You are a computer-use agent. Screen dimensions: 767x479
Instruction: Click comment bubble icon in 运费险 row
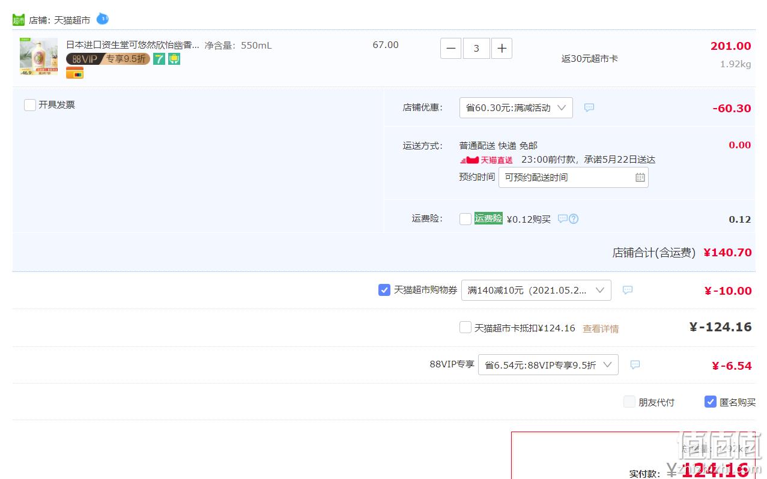(563, 218)
